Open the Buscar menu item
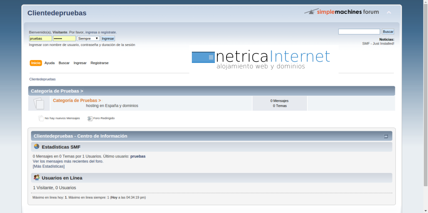428x213 pixels. [x=64, y=63]
